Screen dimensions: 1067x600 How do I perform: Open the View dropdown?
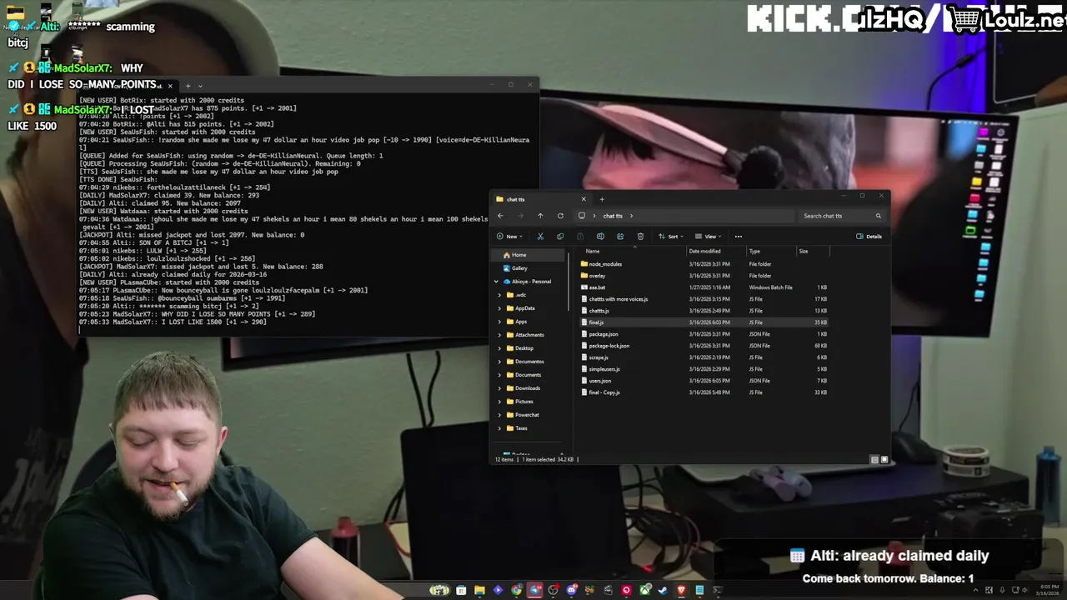(709, 236)
